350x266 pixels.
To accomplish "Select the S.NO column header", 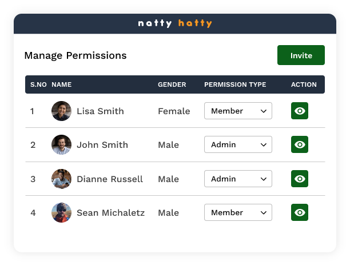I will (x=38, y=84).
